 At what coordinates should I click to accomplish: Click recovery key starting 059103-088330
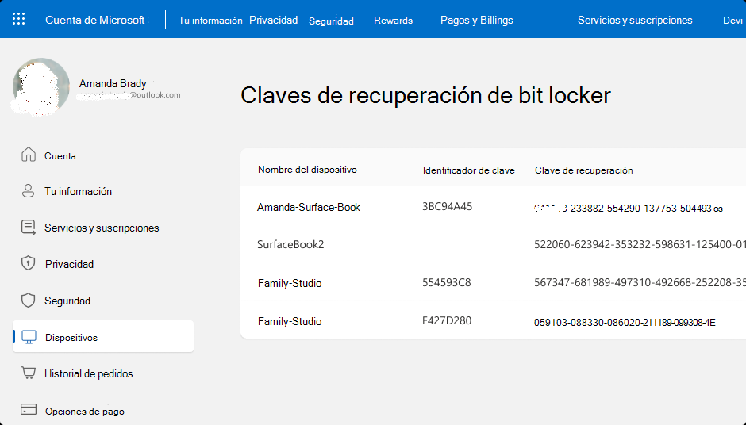pos(625,323)
